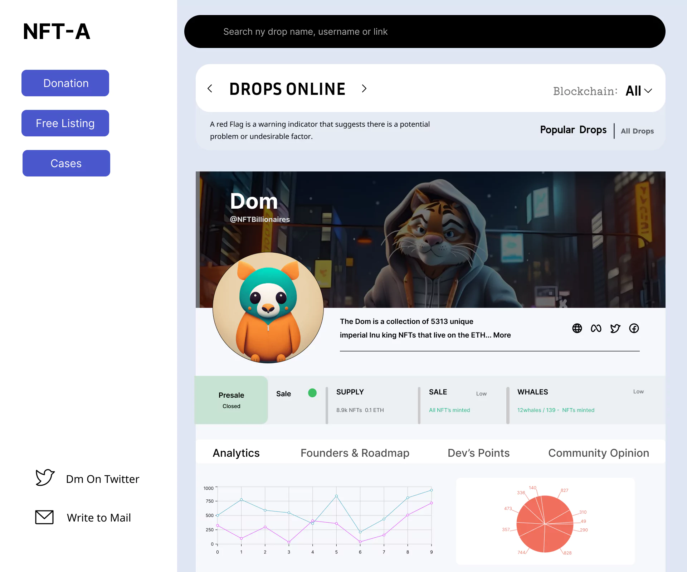Select the Dev's Points tab

click(478, 453)
